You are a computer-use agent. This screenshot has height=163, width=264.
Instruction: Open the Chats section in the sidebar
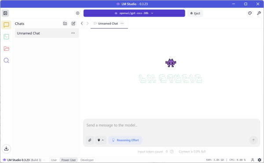point(6,25)
